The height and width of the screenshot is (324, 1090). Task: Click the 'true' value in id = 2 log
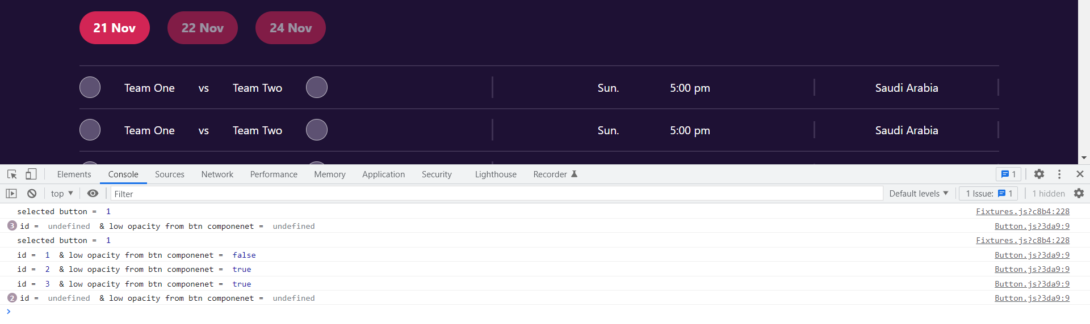[x=242, y=269]
